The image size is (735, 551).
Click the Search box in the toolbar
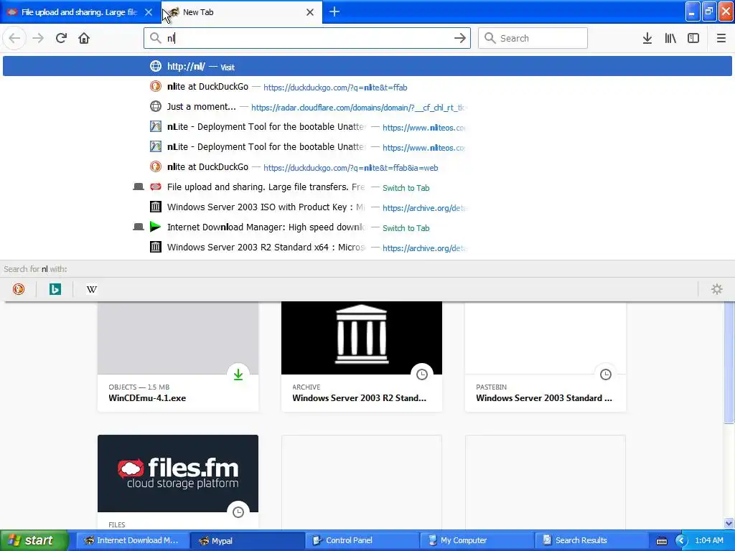(533, 38)
